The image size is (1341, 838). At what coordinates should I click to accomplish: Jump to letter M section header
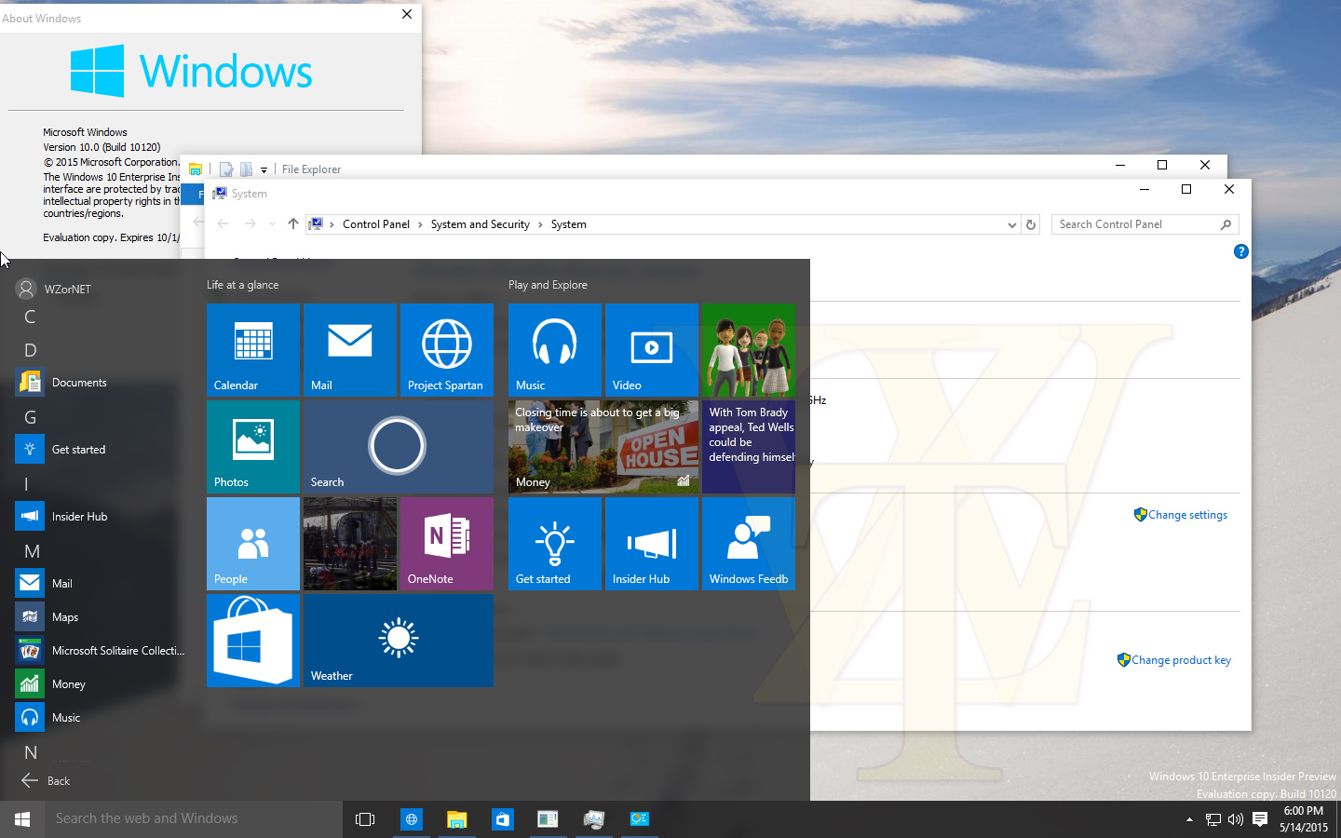32,551
